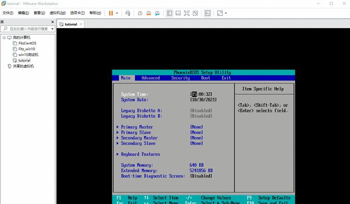Click the BIOS Boot menu tab
Viewport: 350px width, 204px height.
click(206, 78)
